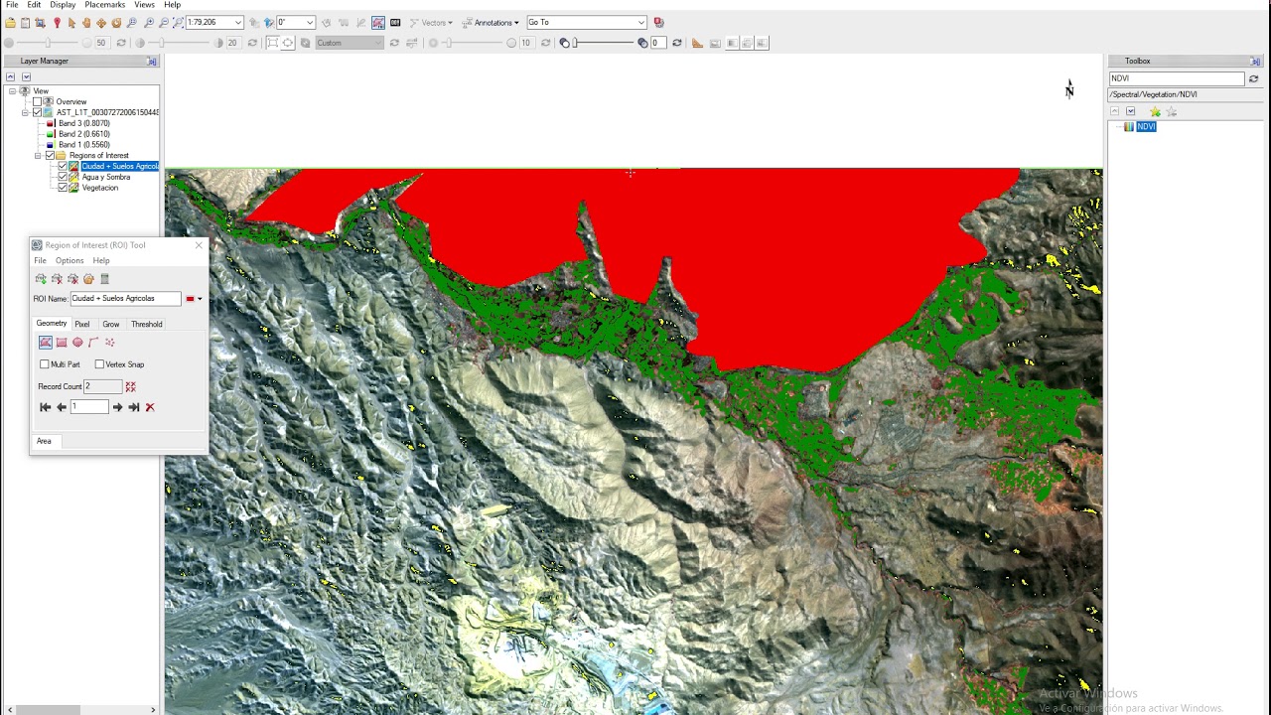The height and width of the screenshot is (715, 1271).
Task: Add to favorites yellow star in Toolbox
Action: click(x=1155, y=111)
